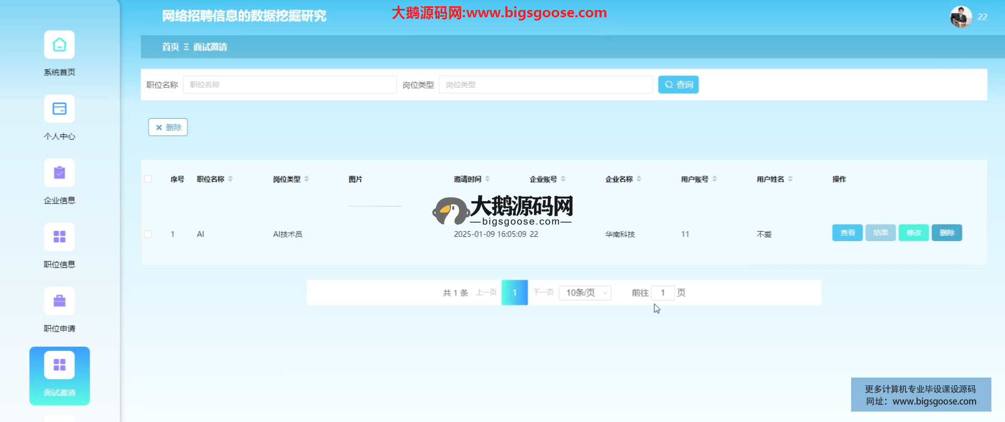Screen dimensions: 1005x422
Task: Click 首页 in the breadcrumb
Action: point(170,47)
